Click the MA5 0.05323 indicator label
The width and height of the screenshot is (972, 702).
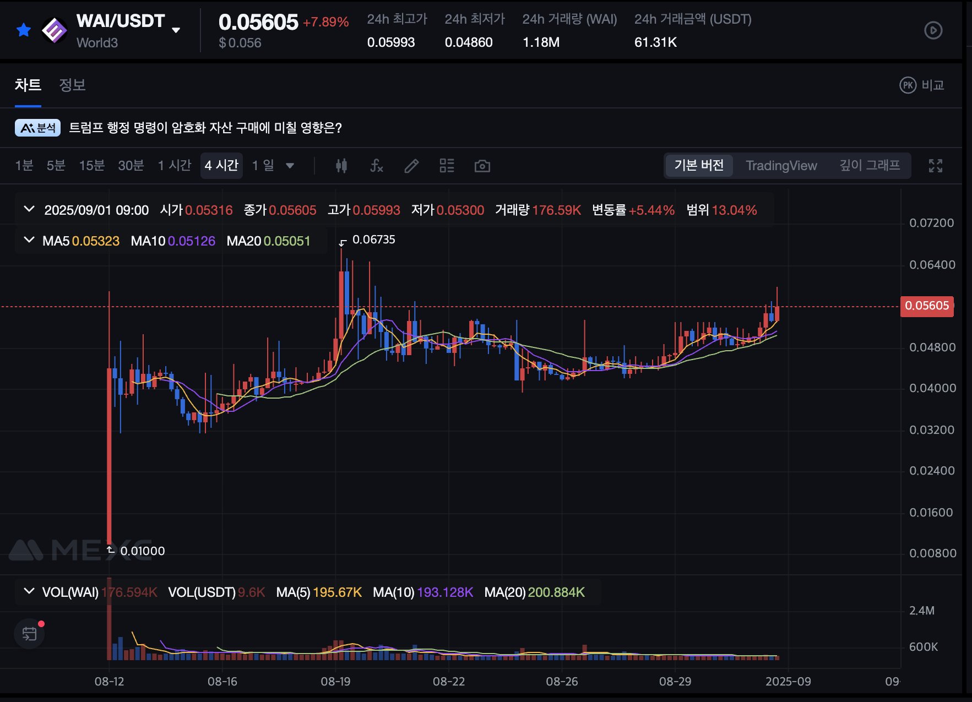(81, 241)
